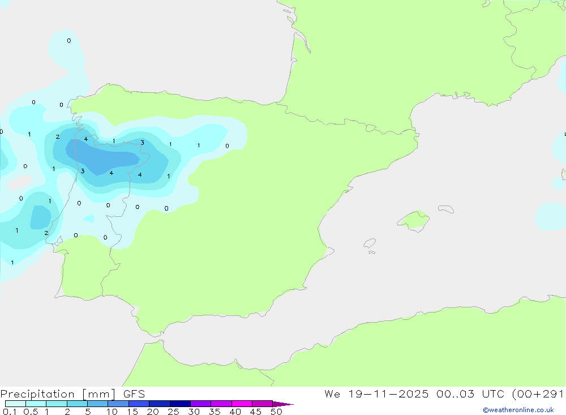Click the legend label '50'

276,412
